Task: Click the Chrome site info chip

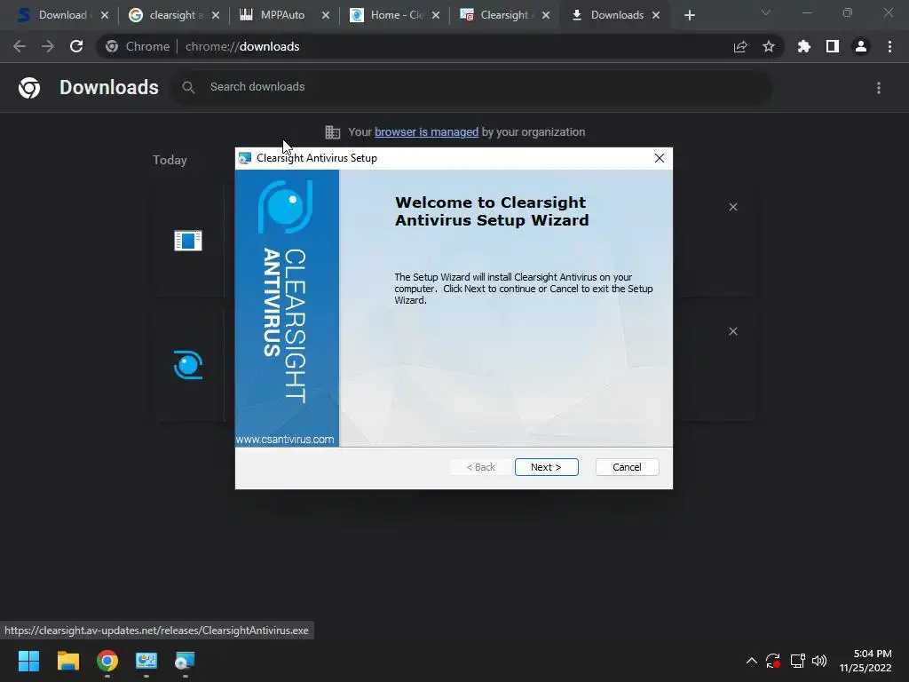Action: coord(138,46)
